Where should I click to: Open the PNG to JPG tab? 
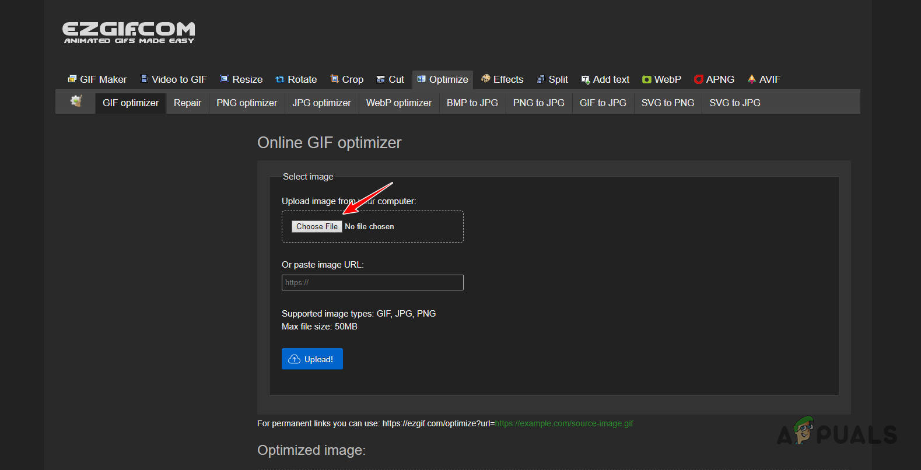point(539,103)
